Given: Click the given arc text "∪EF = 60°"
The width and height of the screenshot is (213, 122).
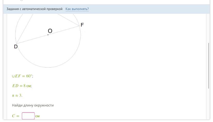Looking at the screenshot, I should pos(23,76).
